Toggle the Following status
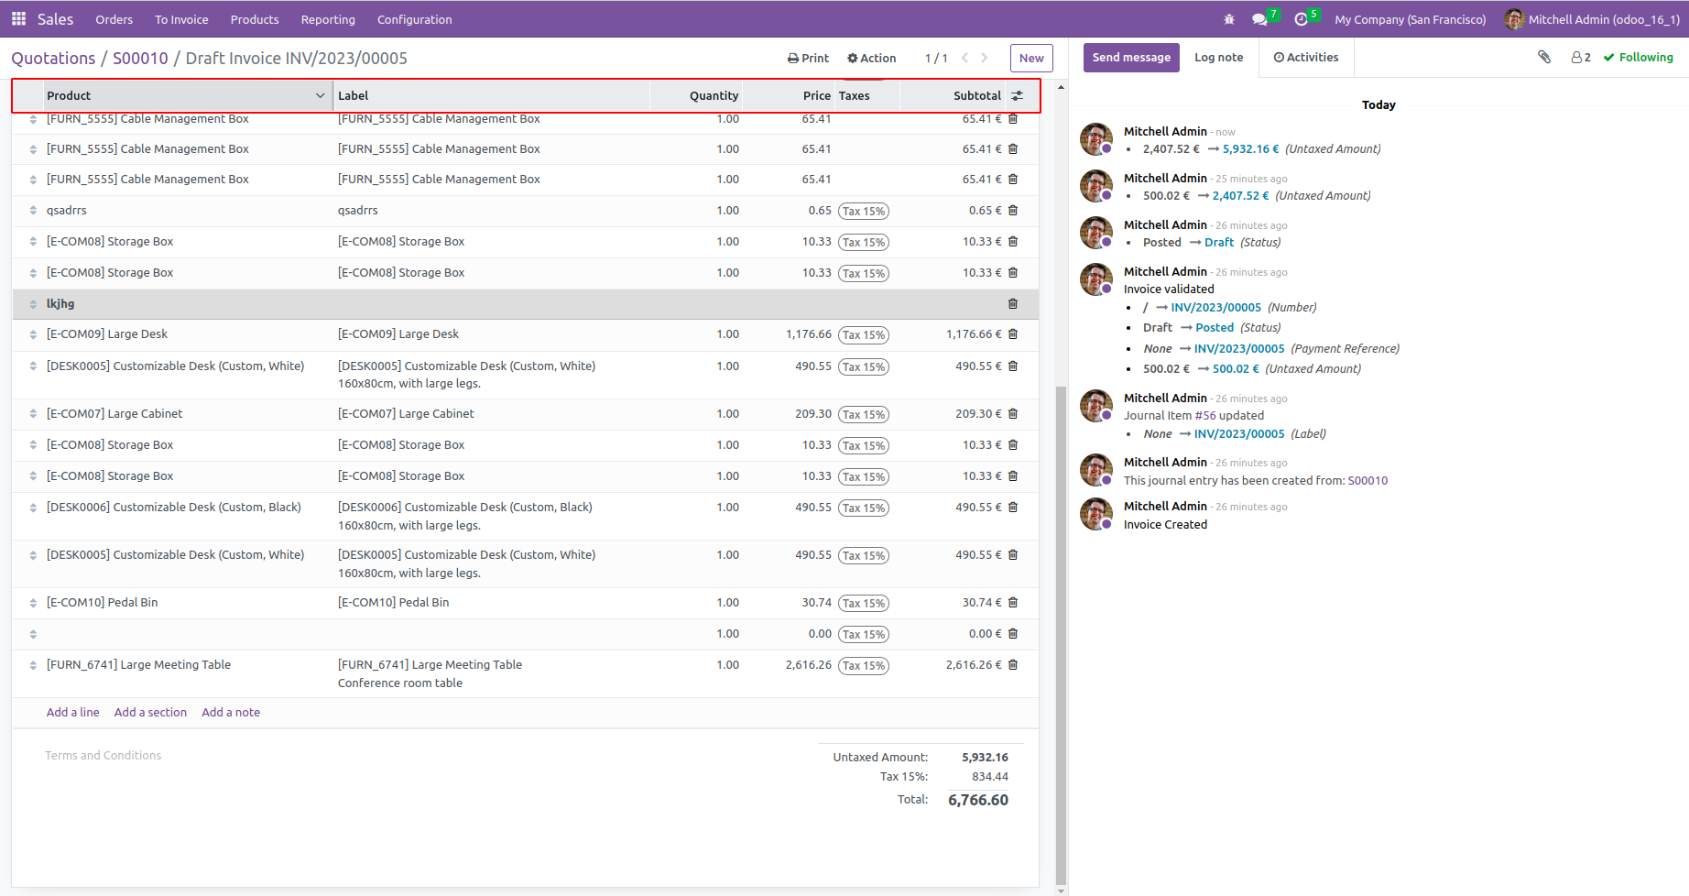 point(1639,57)
